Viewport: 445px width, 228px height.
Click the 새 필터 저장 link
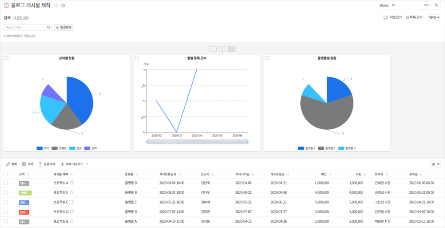[21, 18]
